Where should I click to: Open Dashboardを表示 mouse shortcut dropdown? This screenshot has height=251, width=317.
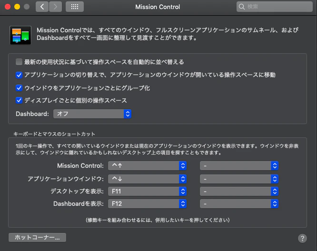(239, 204)
